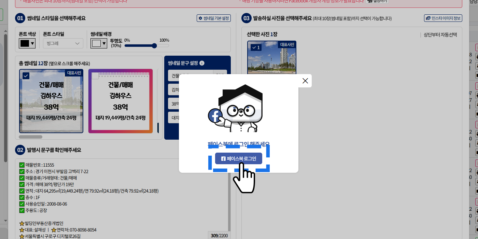This screenshot has width=478, height=239.
Task: Open 인스타 이미지 정보 button
Action: click(x=443, y=18)
